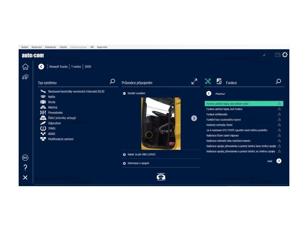Open the vehicle selection car icon in sidebar
Viewport: 308px width, 231px height.
(x=25, y=77)
